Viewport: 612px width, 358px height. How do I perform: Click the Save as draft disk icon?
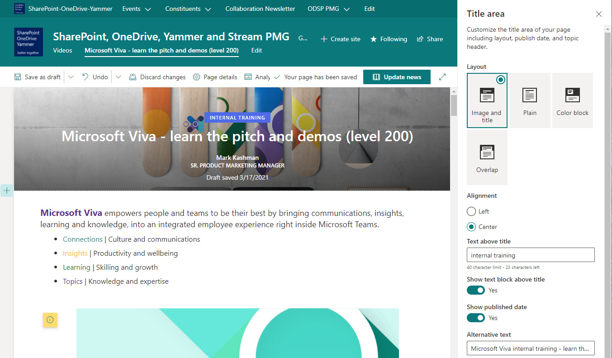18,77
